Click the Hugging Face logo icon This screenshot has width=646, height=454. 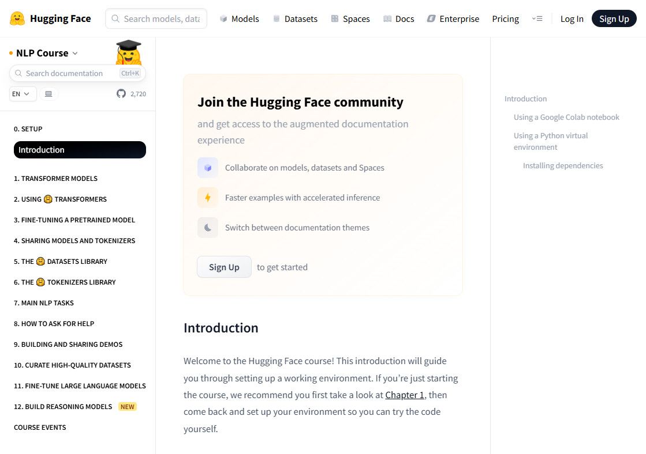[x=17, y=18]
